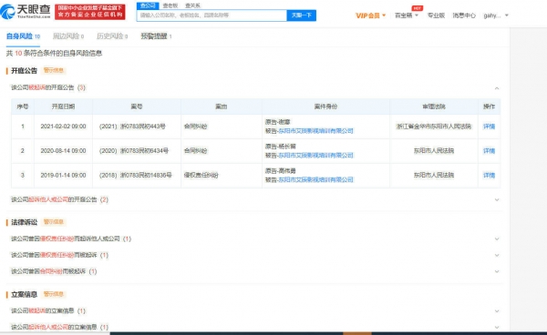Viewport: 547px width, 335px height.
Task: Click the 警示信息 tag beside 法律诉讼
Action: pos(54,222)
